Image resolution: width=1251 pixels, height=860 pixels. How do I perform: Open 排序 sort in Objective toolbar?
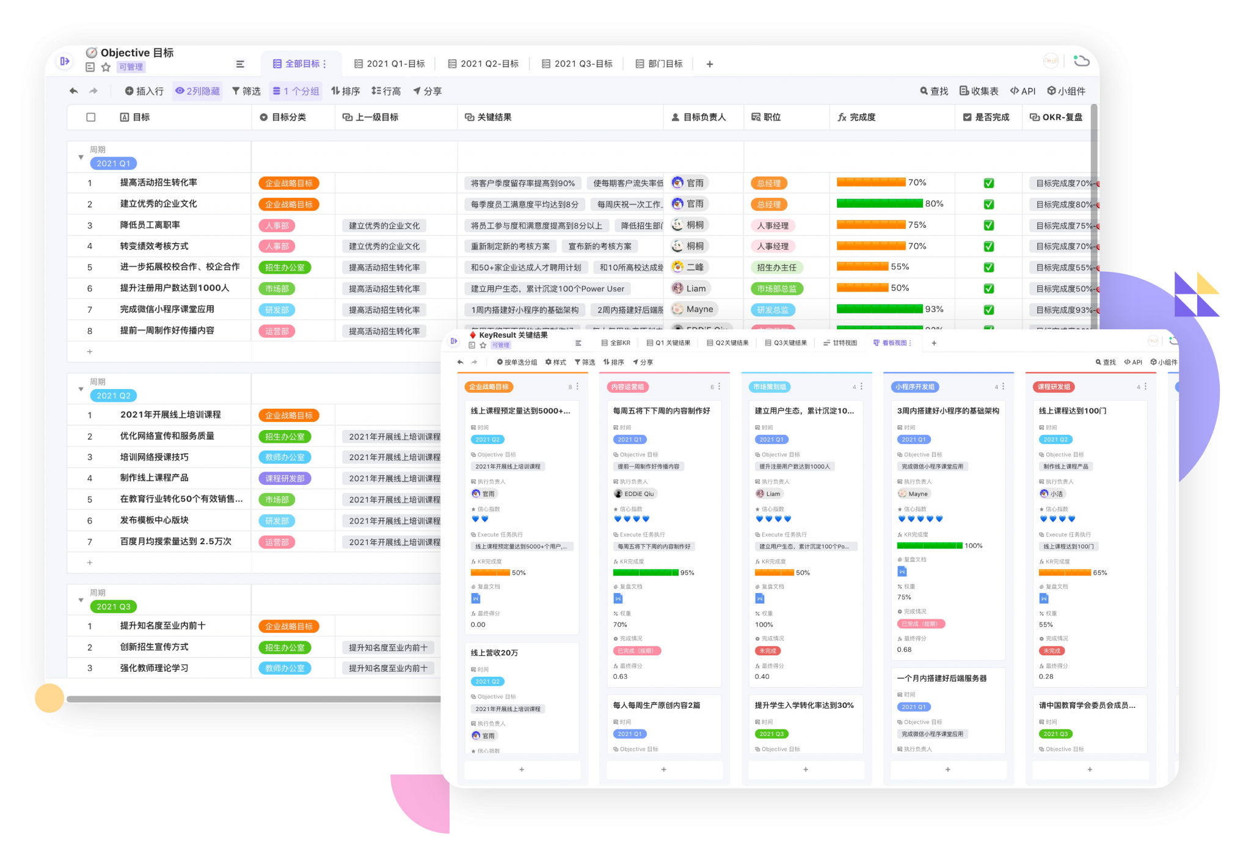coord(345,91)
